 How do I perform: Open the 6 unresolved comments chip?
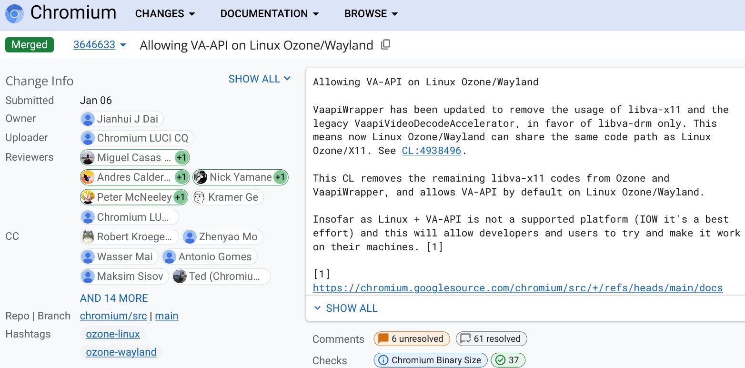(x=412, y=339)
